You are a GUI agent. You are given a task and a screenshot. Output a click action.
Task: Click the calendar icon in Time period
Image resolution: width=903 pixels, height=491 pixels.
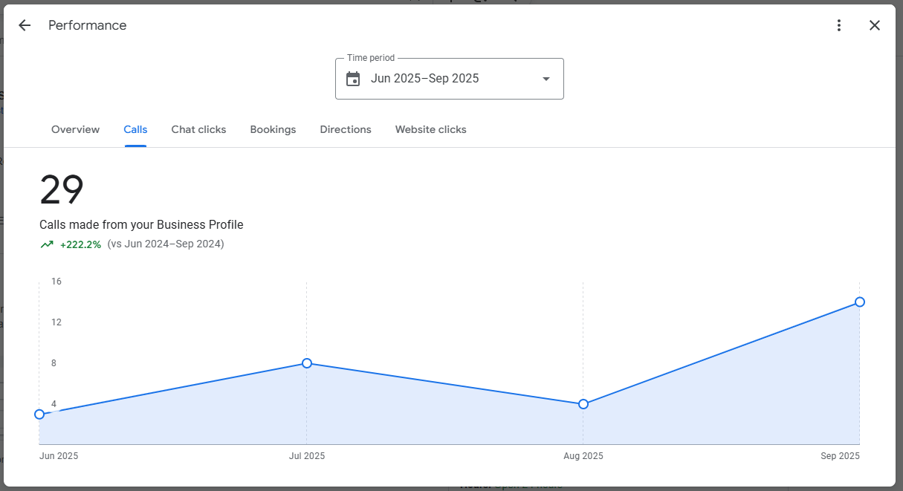coord(353,79)
